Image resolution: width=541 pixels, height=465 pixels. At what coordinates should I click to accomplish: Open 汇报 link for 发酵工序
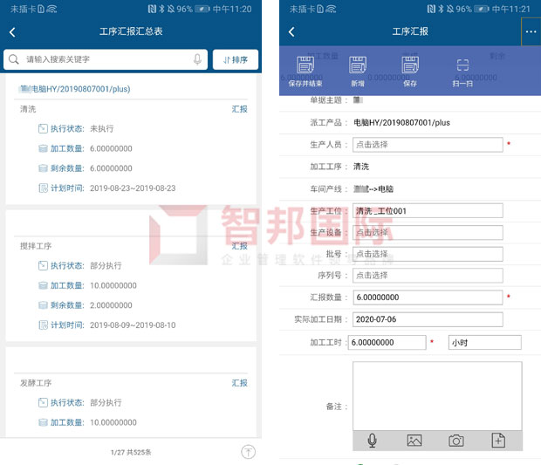click(x=239, y=383)
